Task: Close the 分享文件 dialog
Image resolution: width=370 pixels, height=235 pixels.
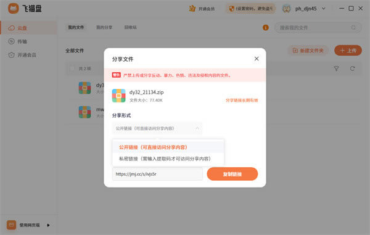Action: (257, 59)
